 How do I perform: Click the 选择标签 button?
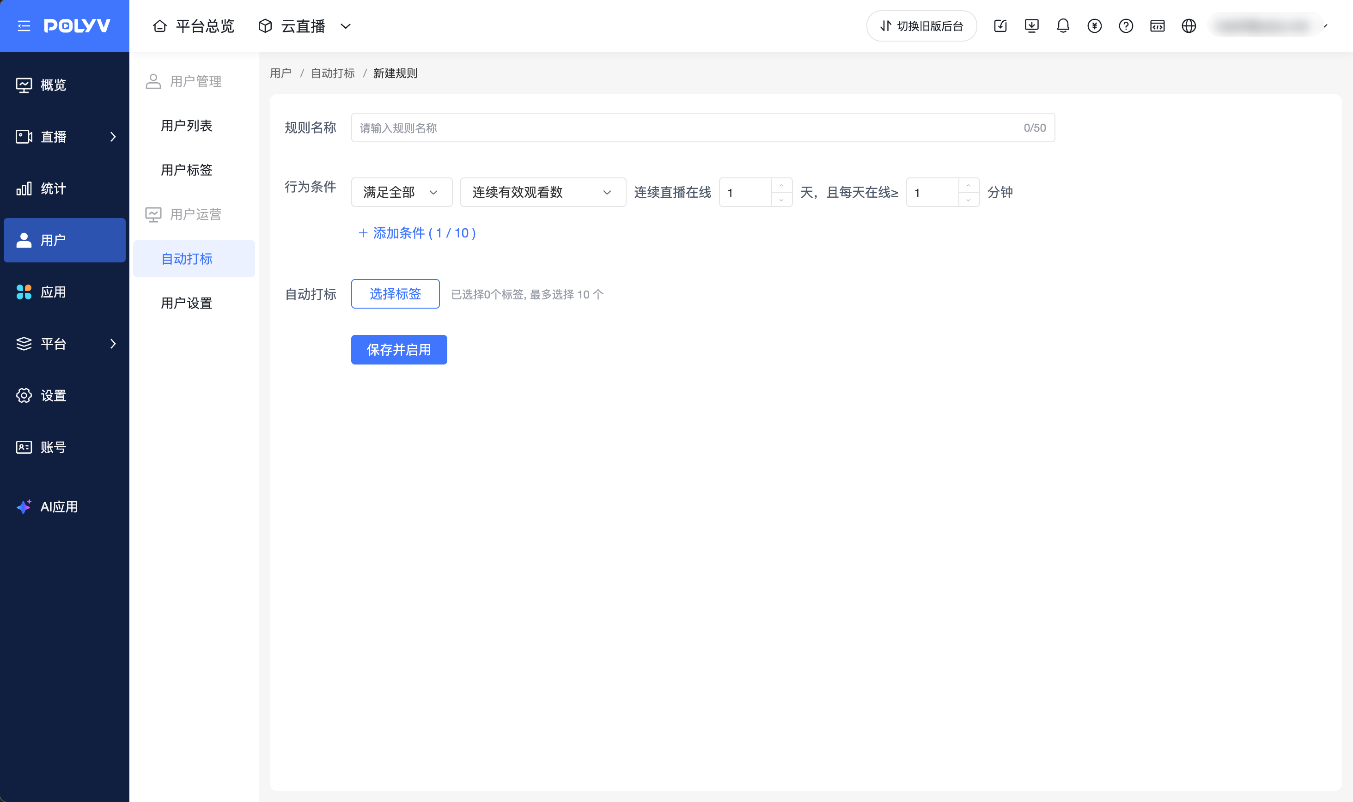click(395, 294)
